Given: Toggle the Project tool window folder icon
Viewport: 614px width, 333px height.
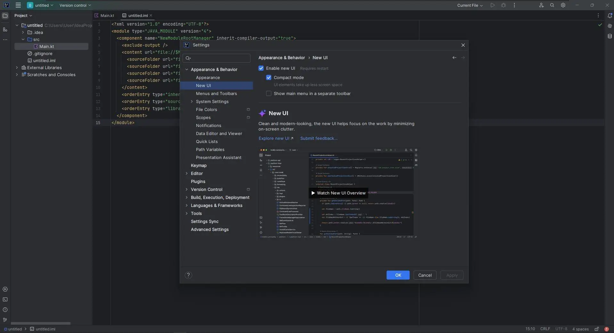Looking at the screenshot, I should pos(5,16).
